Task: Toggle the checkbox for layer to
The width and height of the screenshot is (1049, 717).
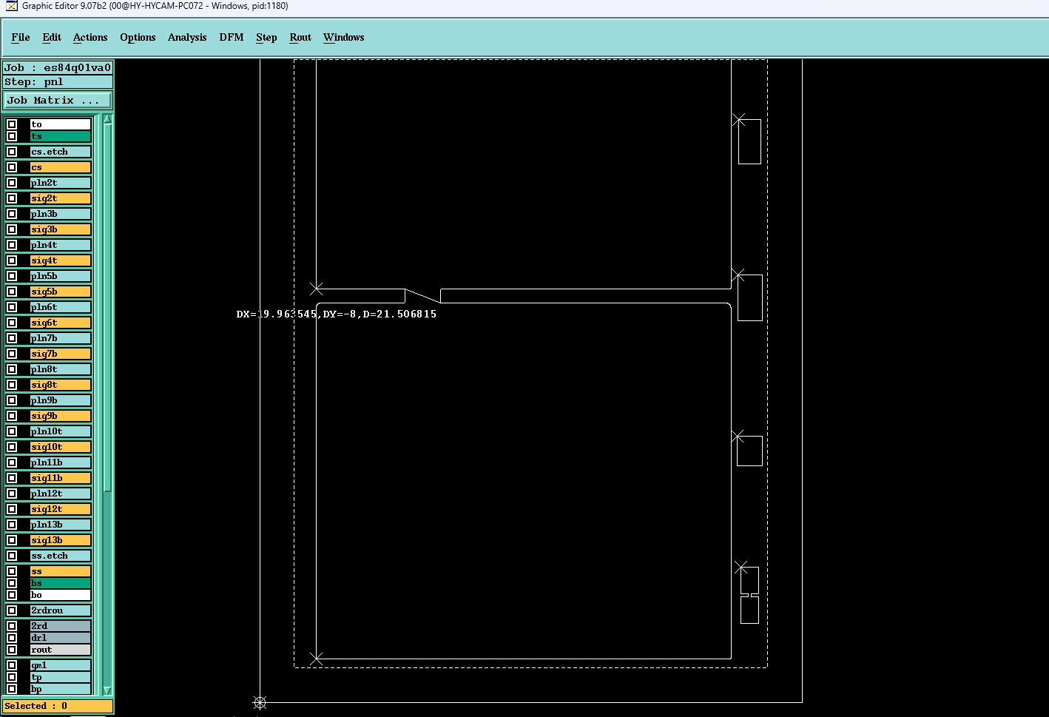Action: (x=12, y=124)
